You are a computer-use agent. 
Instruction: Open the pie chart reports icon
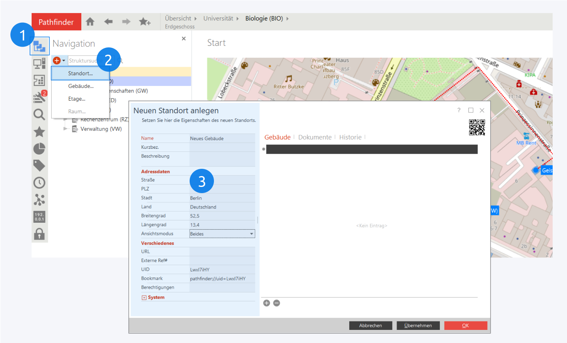(39, 149)
